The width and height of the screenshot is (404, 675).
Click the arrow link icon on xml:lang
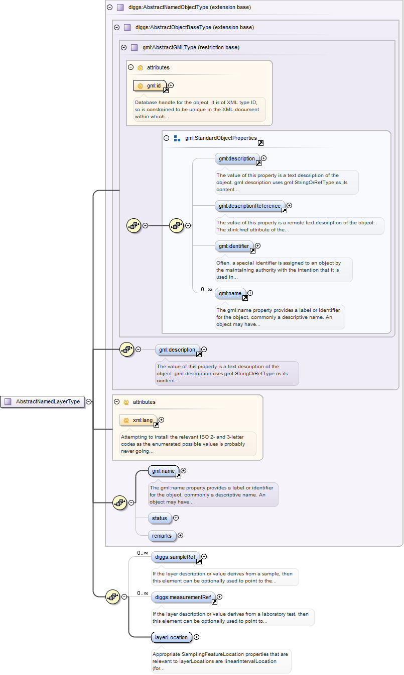tap(156, 425)
